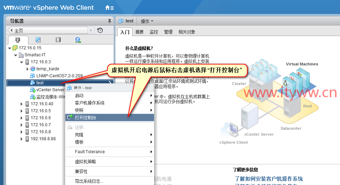The image size is (340, 185).
Task: Click the host icon beside 192.168.8.88
Action: click(x=27, y=139)
